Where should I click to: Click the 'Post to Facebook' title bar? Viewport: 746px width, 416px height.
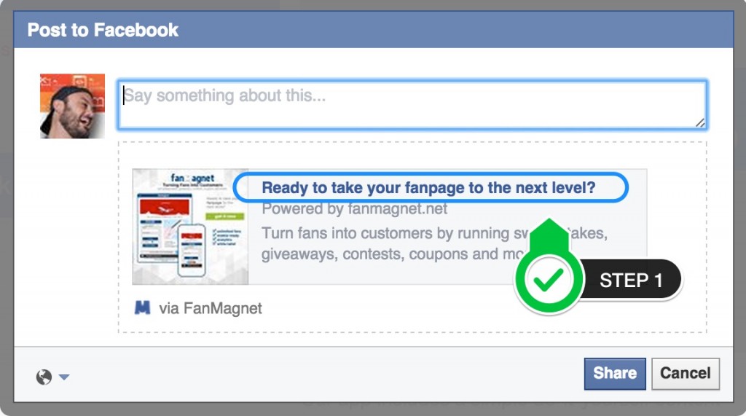pyautogui.click(x=374, y=30)
